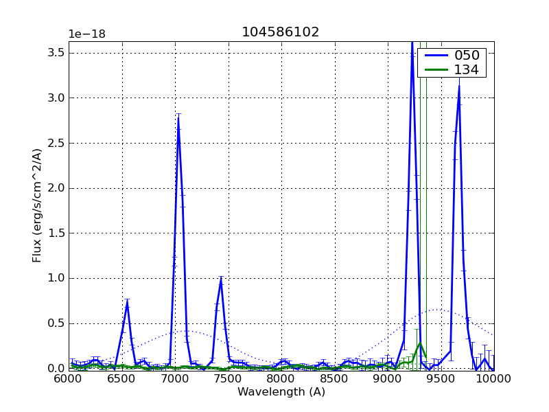Click the Flux y-axis label
The width and height of the screenshot is (549, 412).
click(x=37, y=205)
